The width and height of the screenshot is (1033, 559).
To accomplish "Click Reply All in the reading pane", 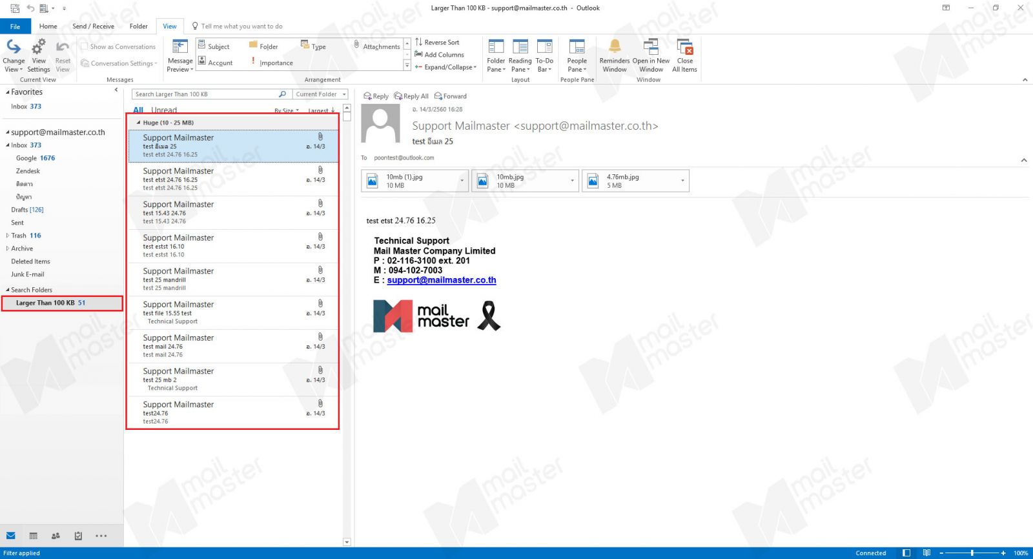I will (411, 96).
